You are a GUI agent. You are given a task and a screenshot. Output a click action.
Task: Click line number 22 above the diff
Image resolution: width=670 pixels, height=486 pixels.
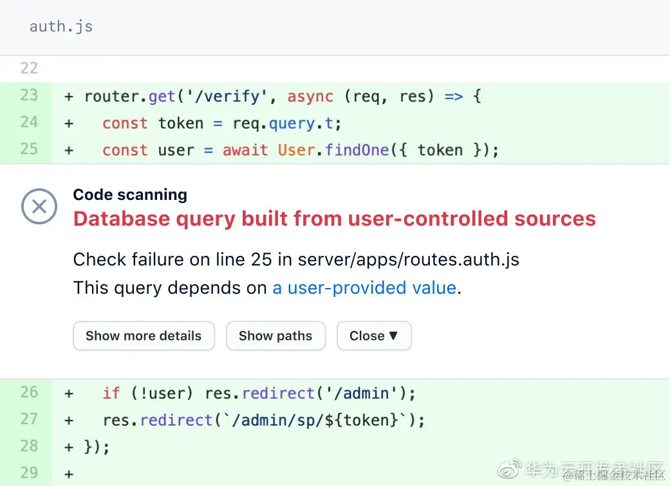point(30,68)
